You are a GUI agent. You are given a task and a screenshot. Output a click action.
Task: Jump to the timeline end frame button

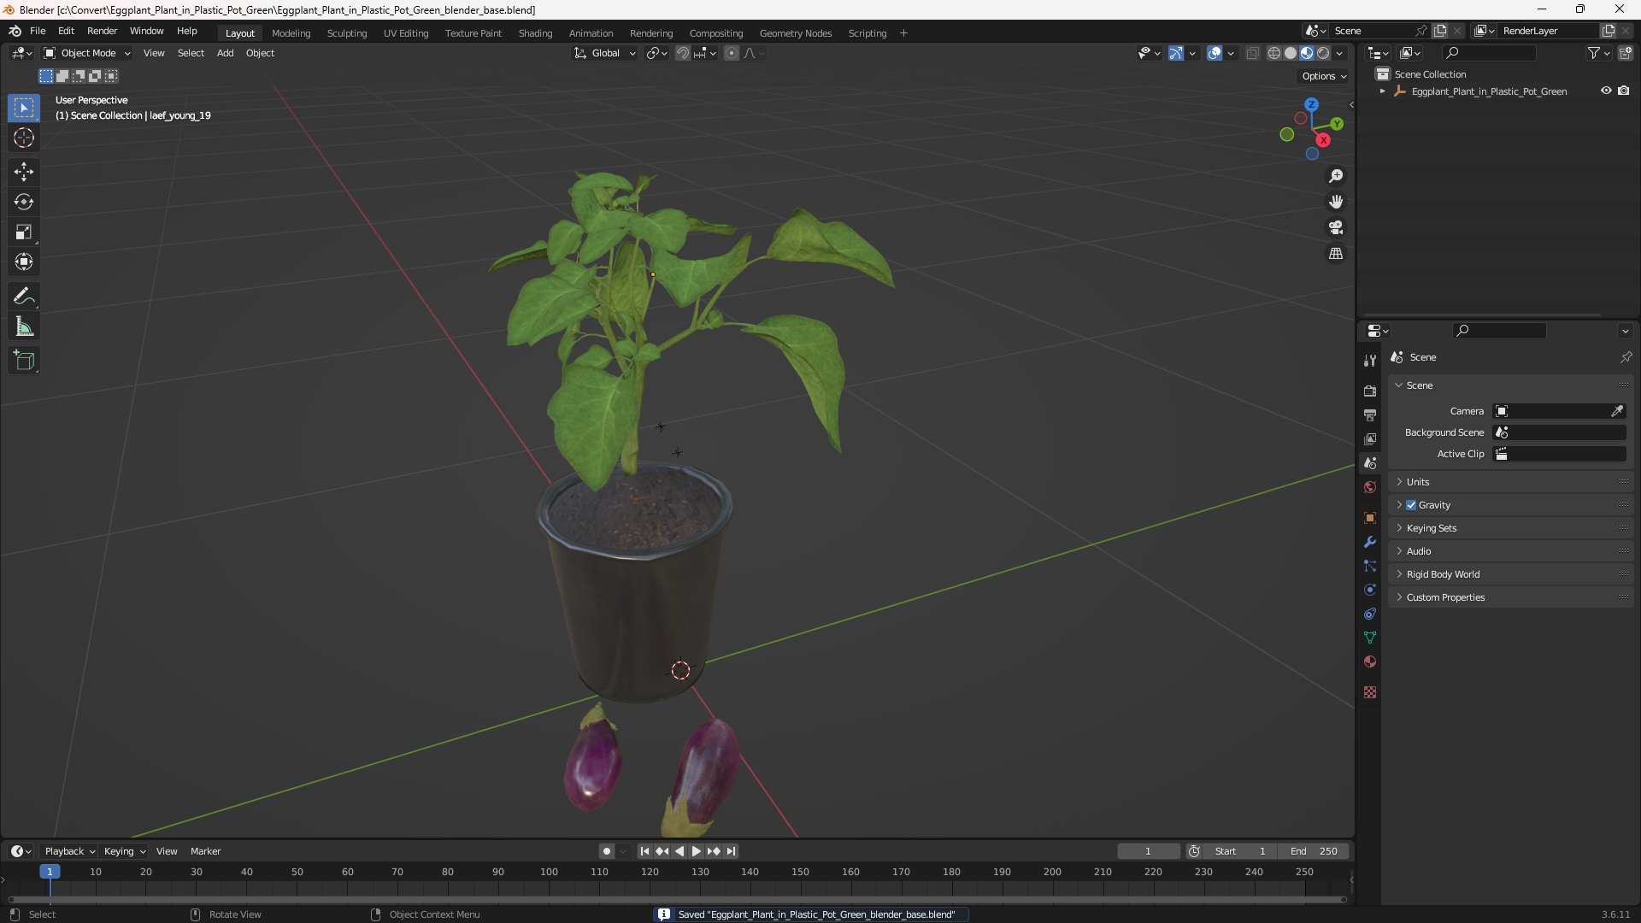(x=732, y=851)
